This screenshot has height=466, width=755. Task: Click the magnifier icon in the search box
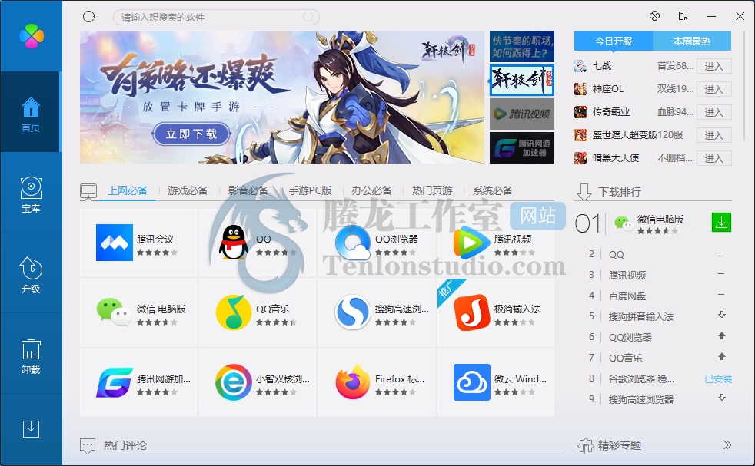[308, 18]
